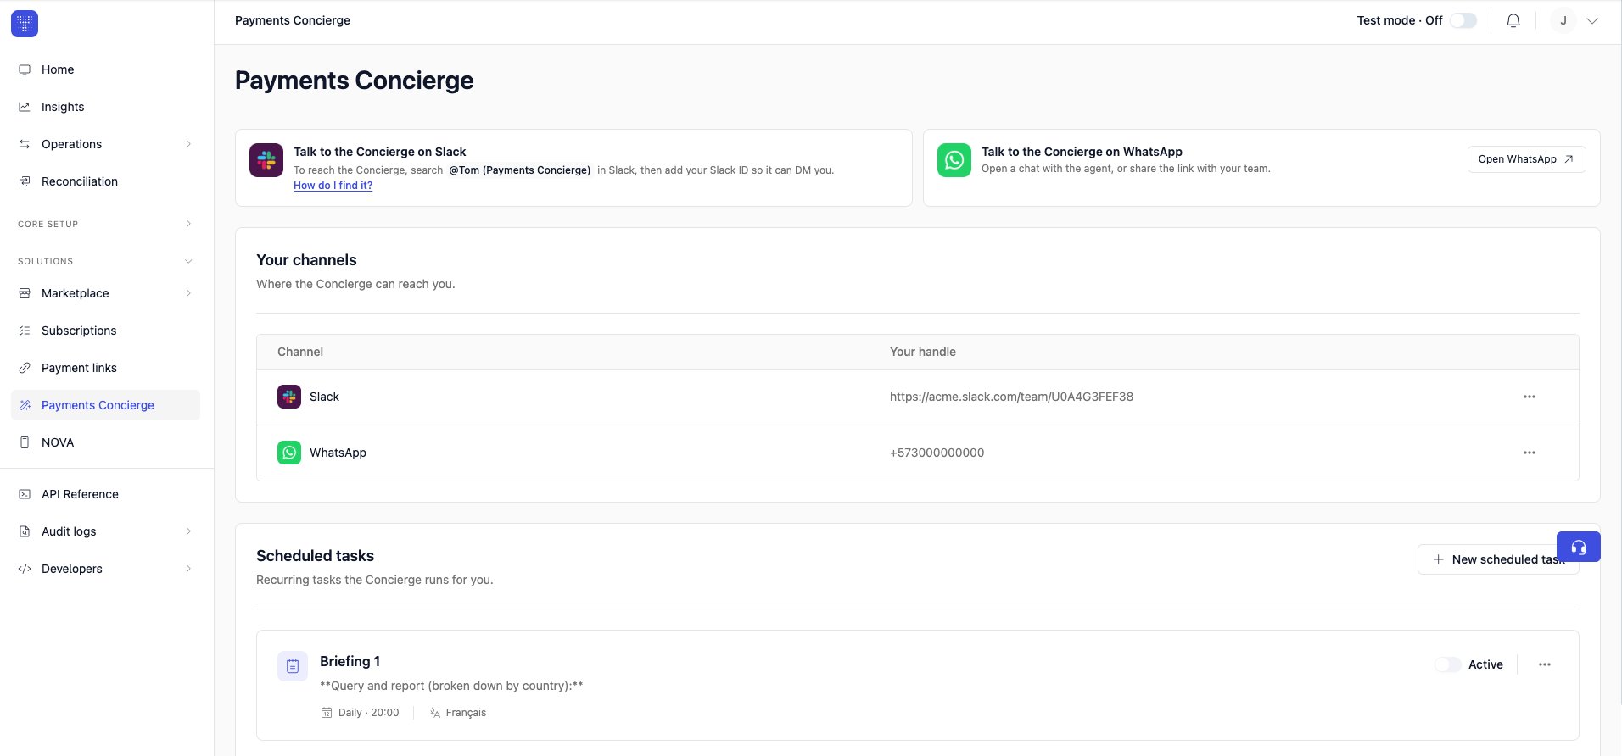Open notifications bell
The height and width of the screenshot is (756, 1622).
[1513, 20]
